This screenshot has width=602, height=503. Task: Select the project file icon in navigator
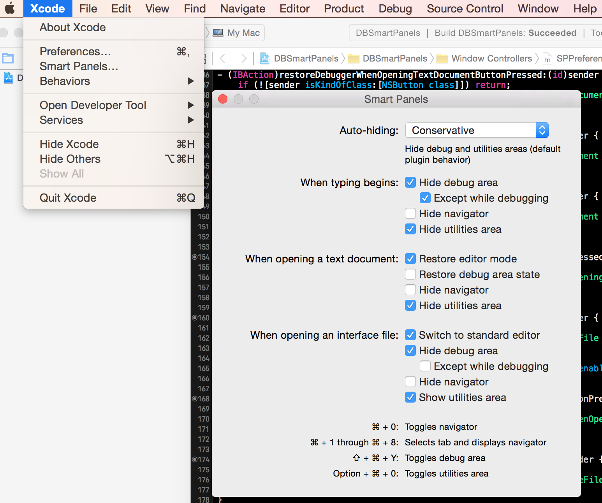tap(9, 78)
